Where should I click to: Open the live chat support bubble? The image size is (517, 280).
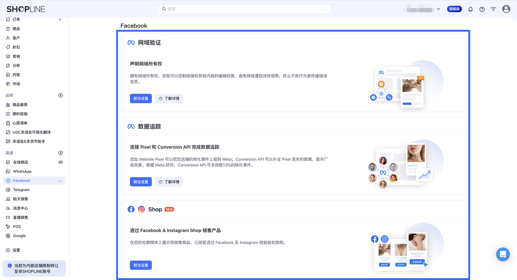click(503, 254)
